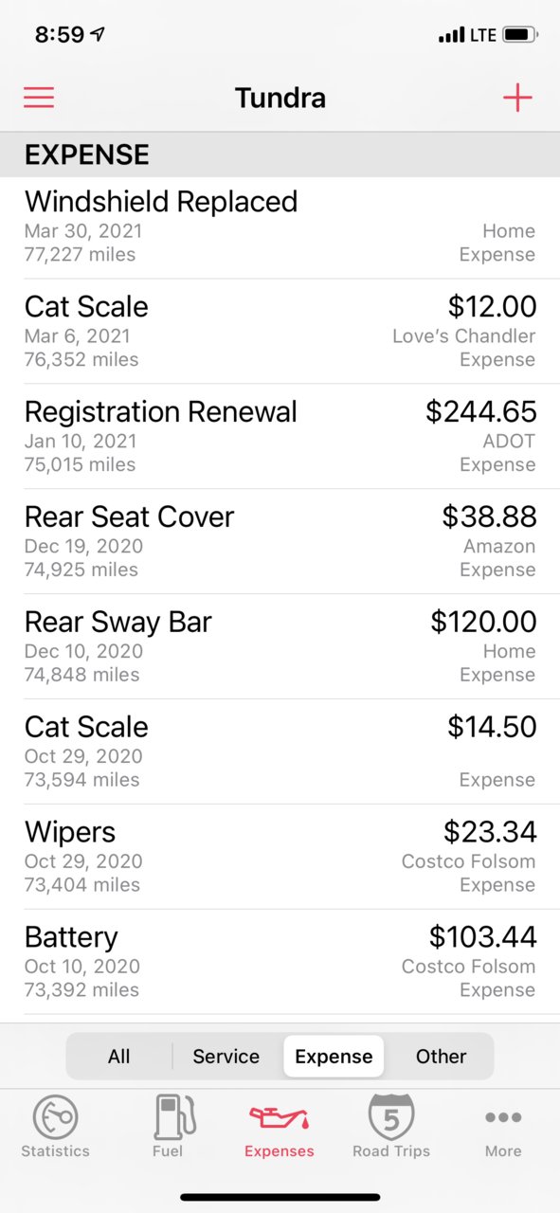Tap the Tundra vehicle title
The height and width of the screenshot is (1213, 560).
[x=280, y=98]
